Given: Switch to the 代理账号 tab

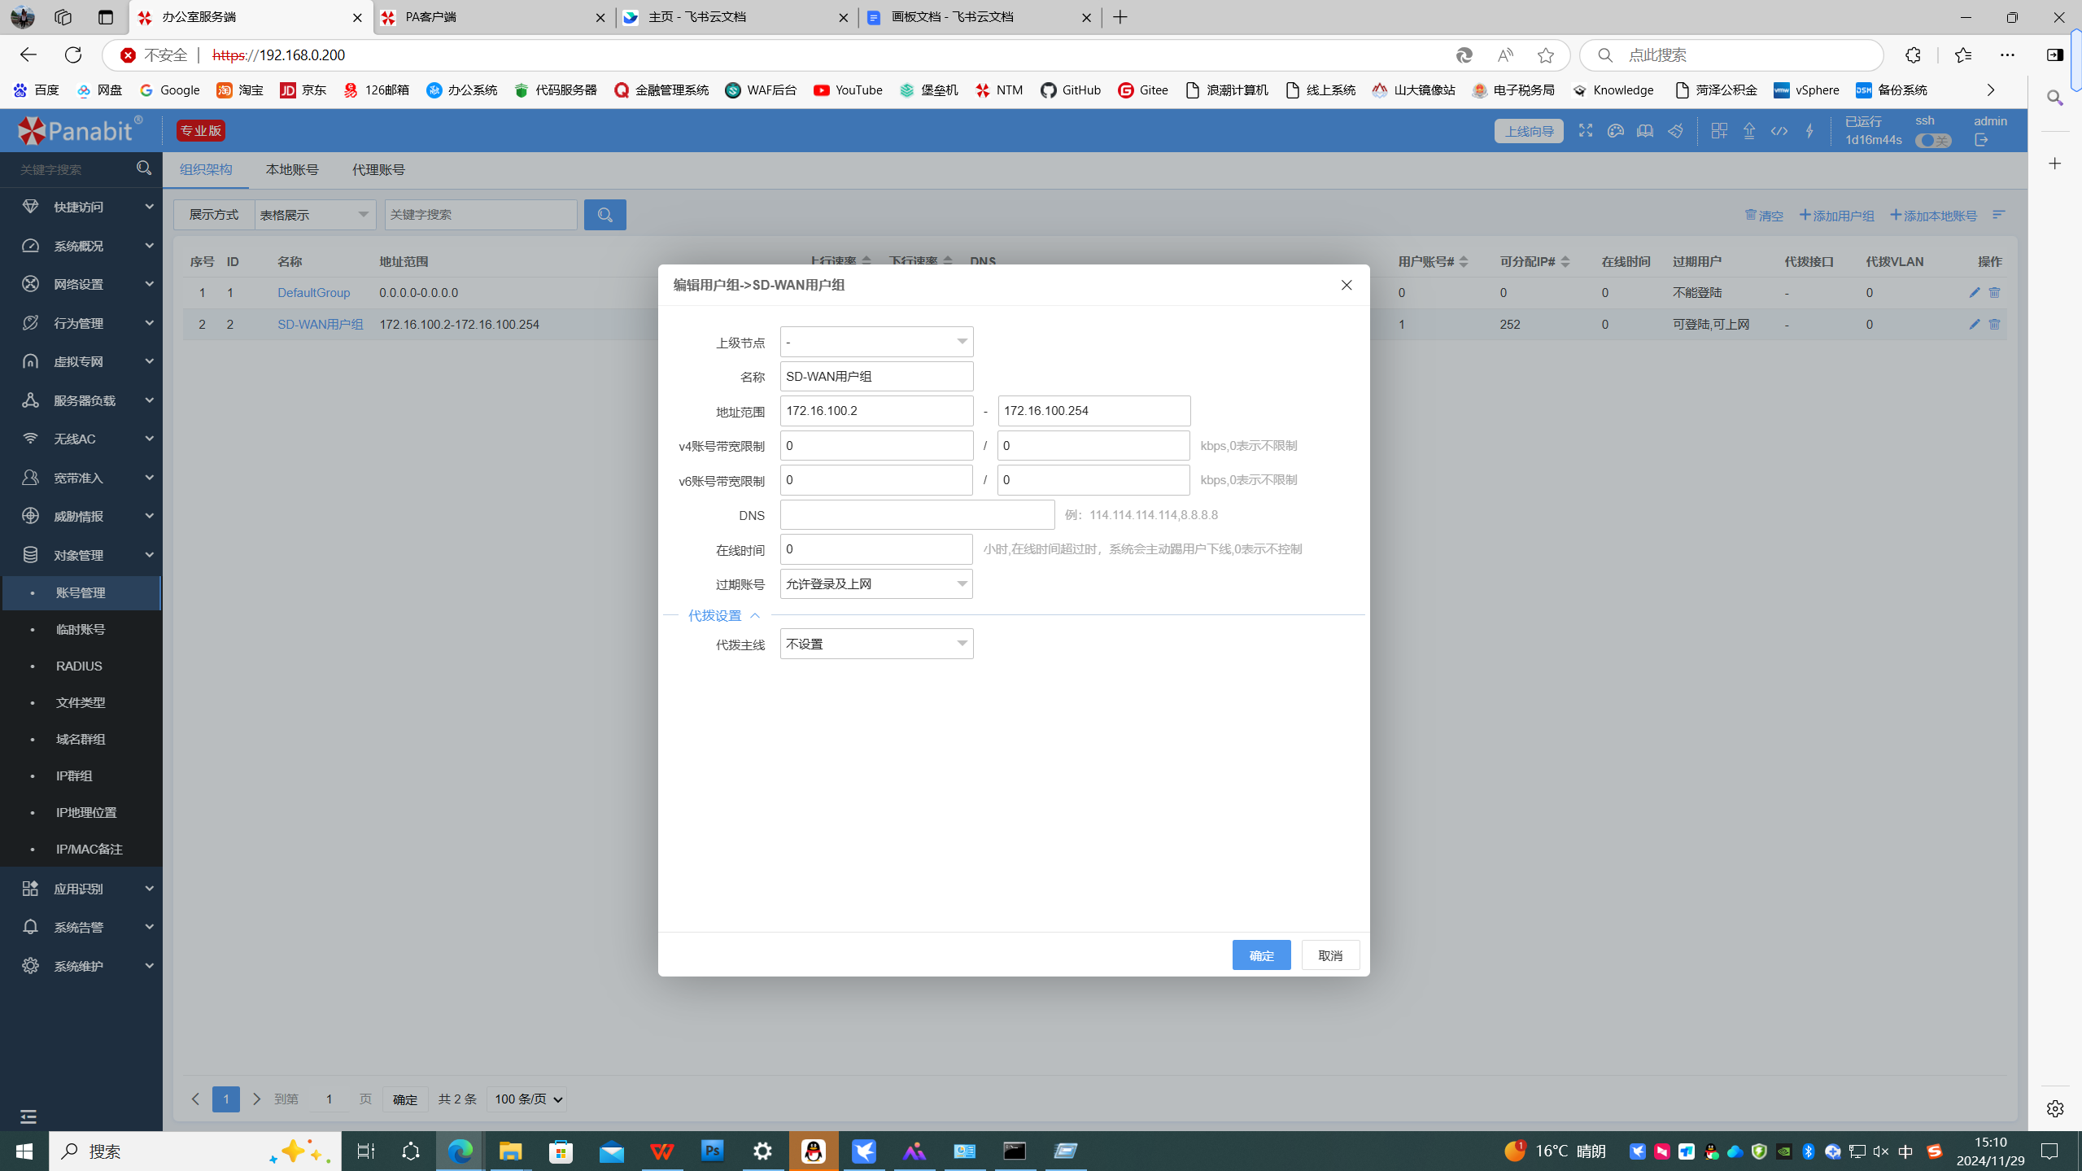Looking at the screenshot, I should click(378, 169).
